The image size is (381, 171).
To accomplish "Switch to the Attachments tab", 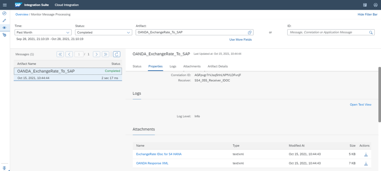I will coord(192,66).
